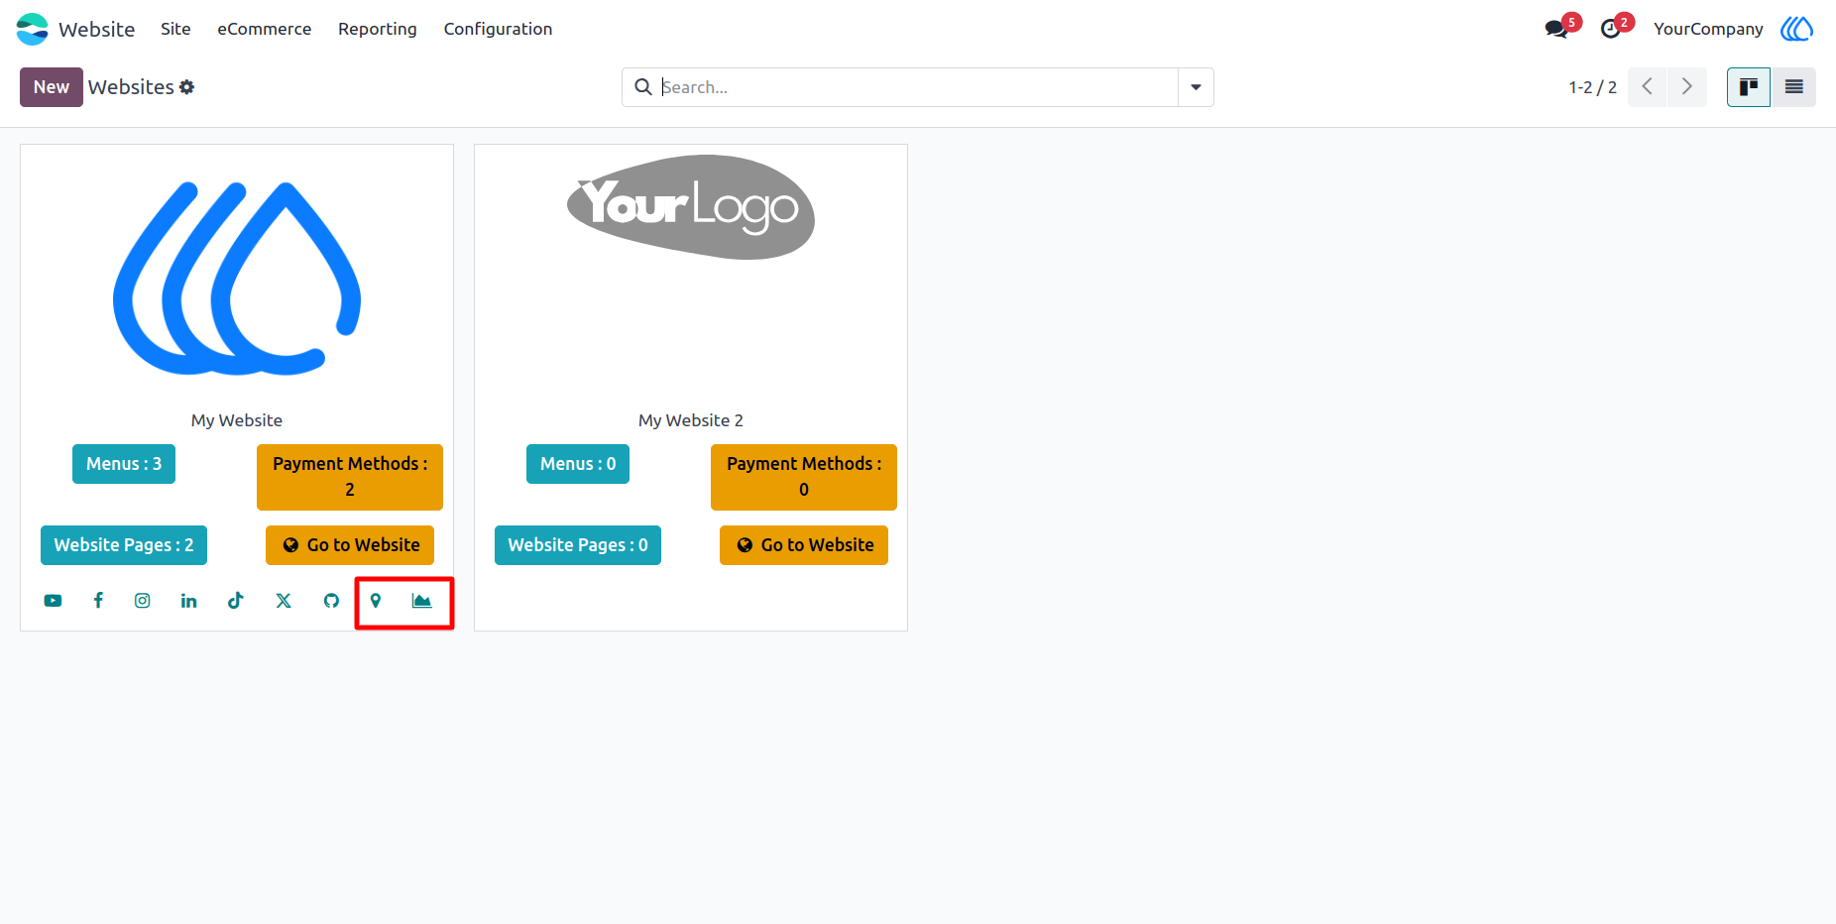Open the Websites gear actions menu

point(186,87)
